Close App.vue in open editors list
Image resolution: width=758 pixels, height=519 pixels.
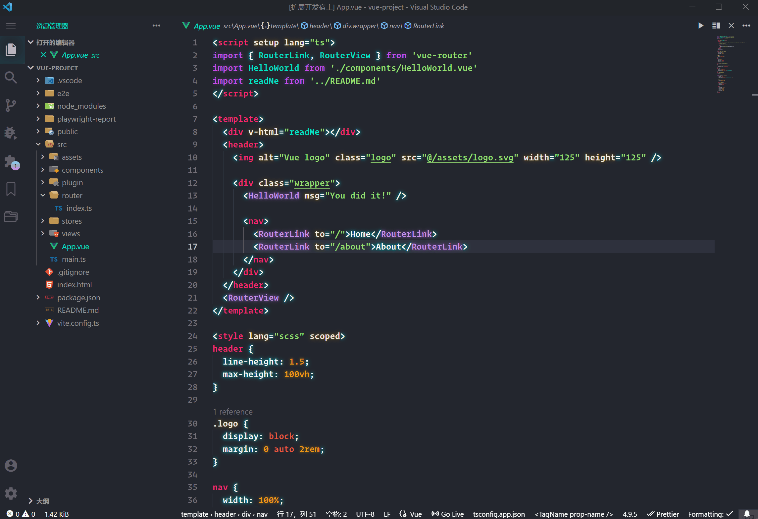[x=43, y=55]
